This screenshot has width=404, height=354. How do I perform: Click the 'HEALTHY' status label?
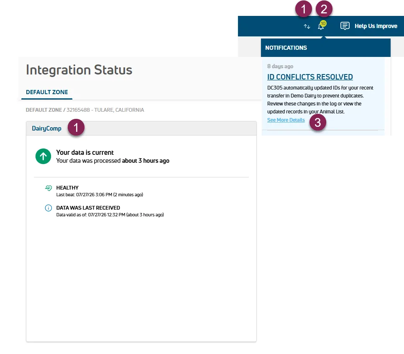67,188
